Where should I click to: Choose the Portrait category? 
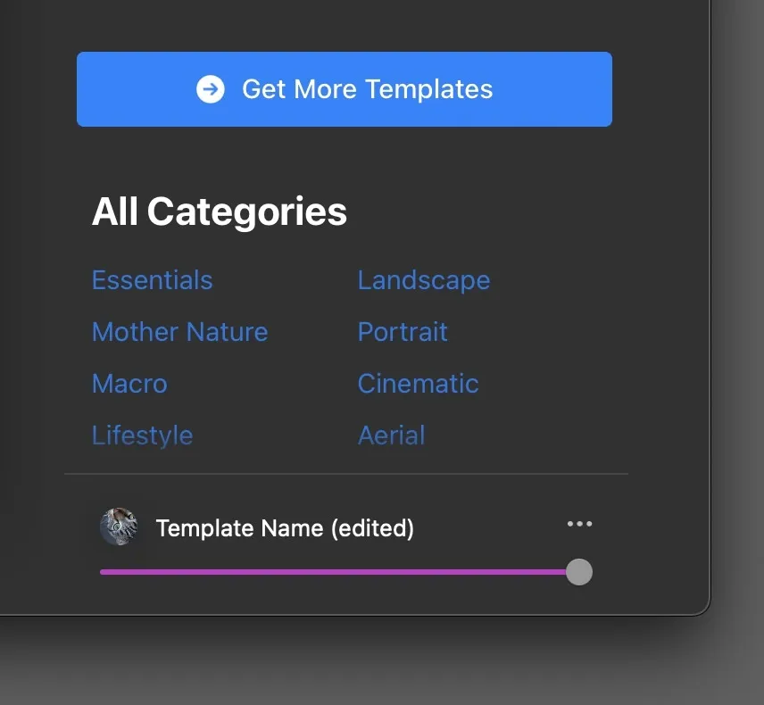(x=403, y=332)
